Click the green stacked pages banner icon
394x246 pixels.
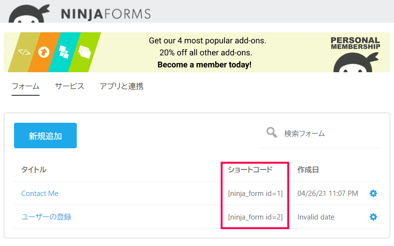click(x=84, y=52)
